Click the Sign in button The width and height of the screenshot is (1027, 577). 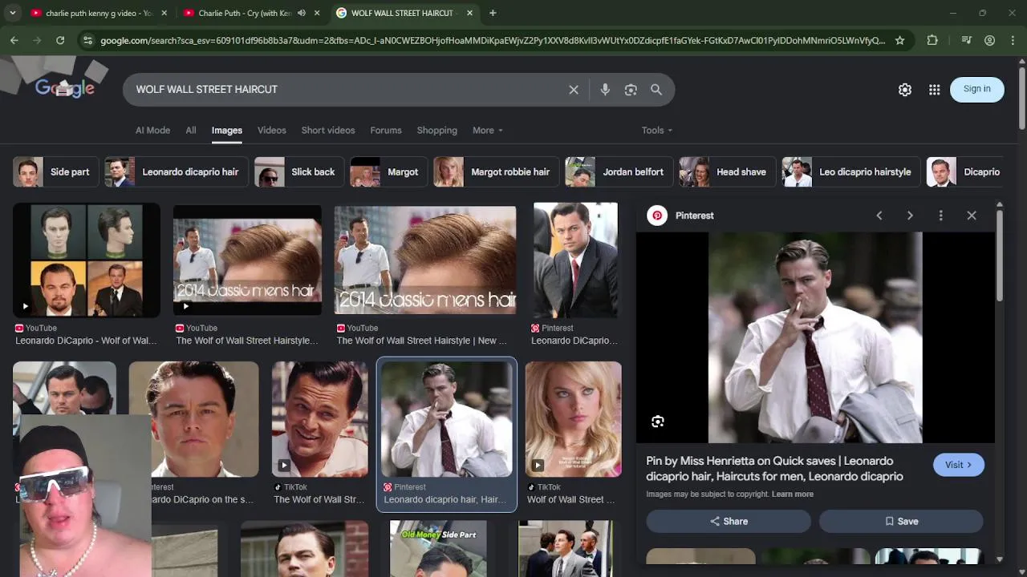tap(977, 89)
